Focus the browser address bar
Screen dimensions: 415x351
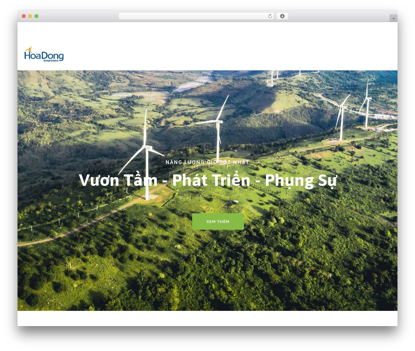click(x=196, y=16)
